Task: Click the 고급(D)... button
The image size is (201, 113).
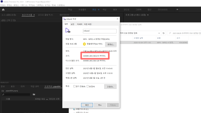Action: pyautogui.click(x=110, y=87)
